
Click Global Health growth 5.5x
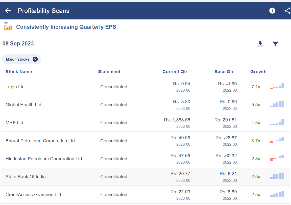[x=256, y=105]
